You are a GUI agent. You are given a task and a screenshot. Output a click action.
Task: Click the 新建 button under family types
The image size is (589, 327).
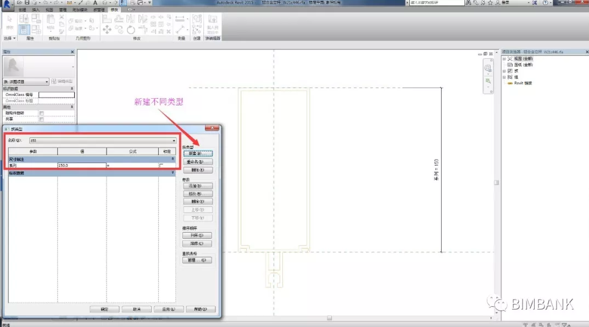(198, 154)
